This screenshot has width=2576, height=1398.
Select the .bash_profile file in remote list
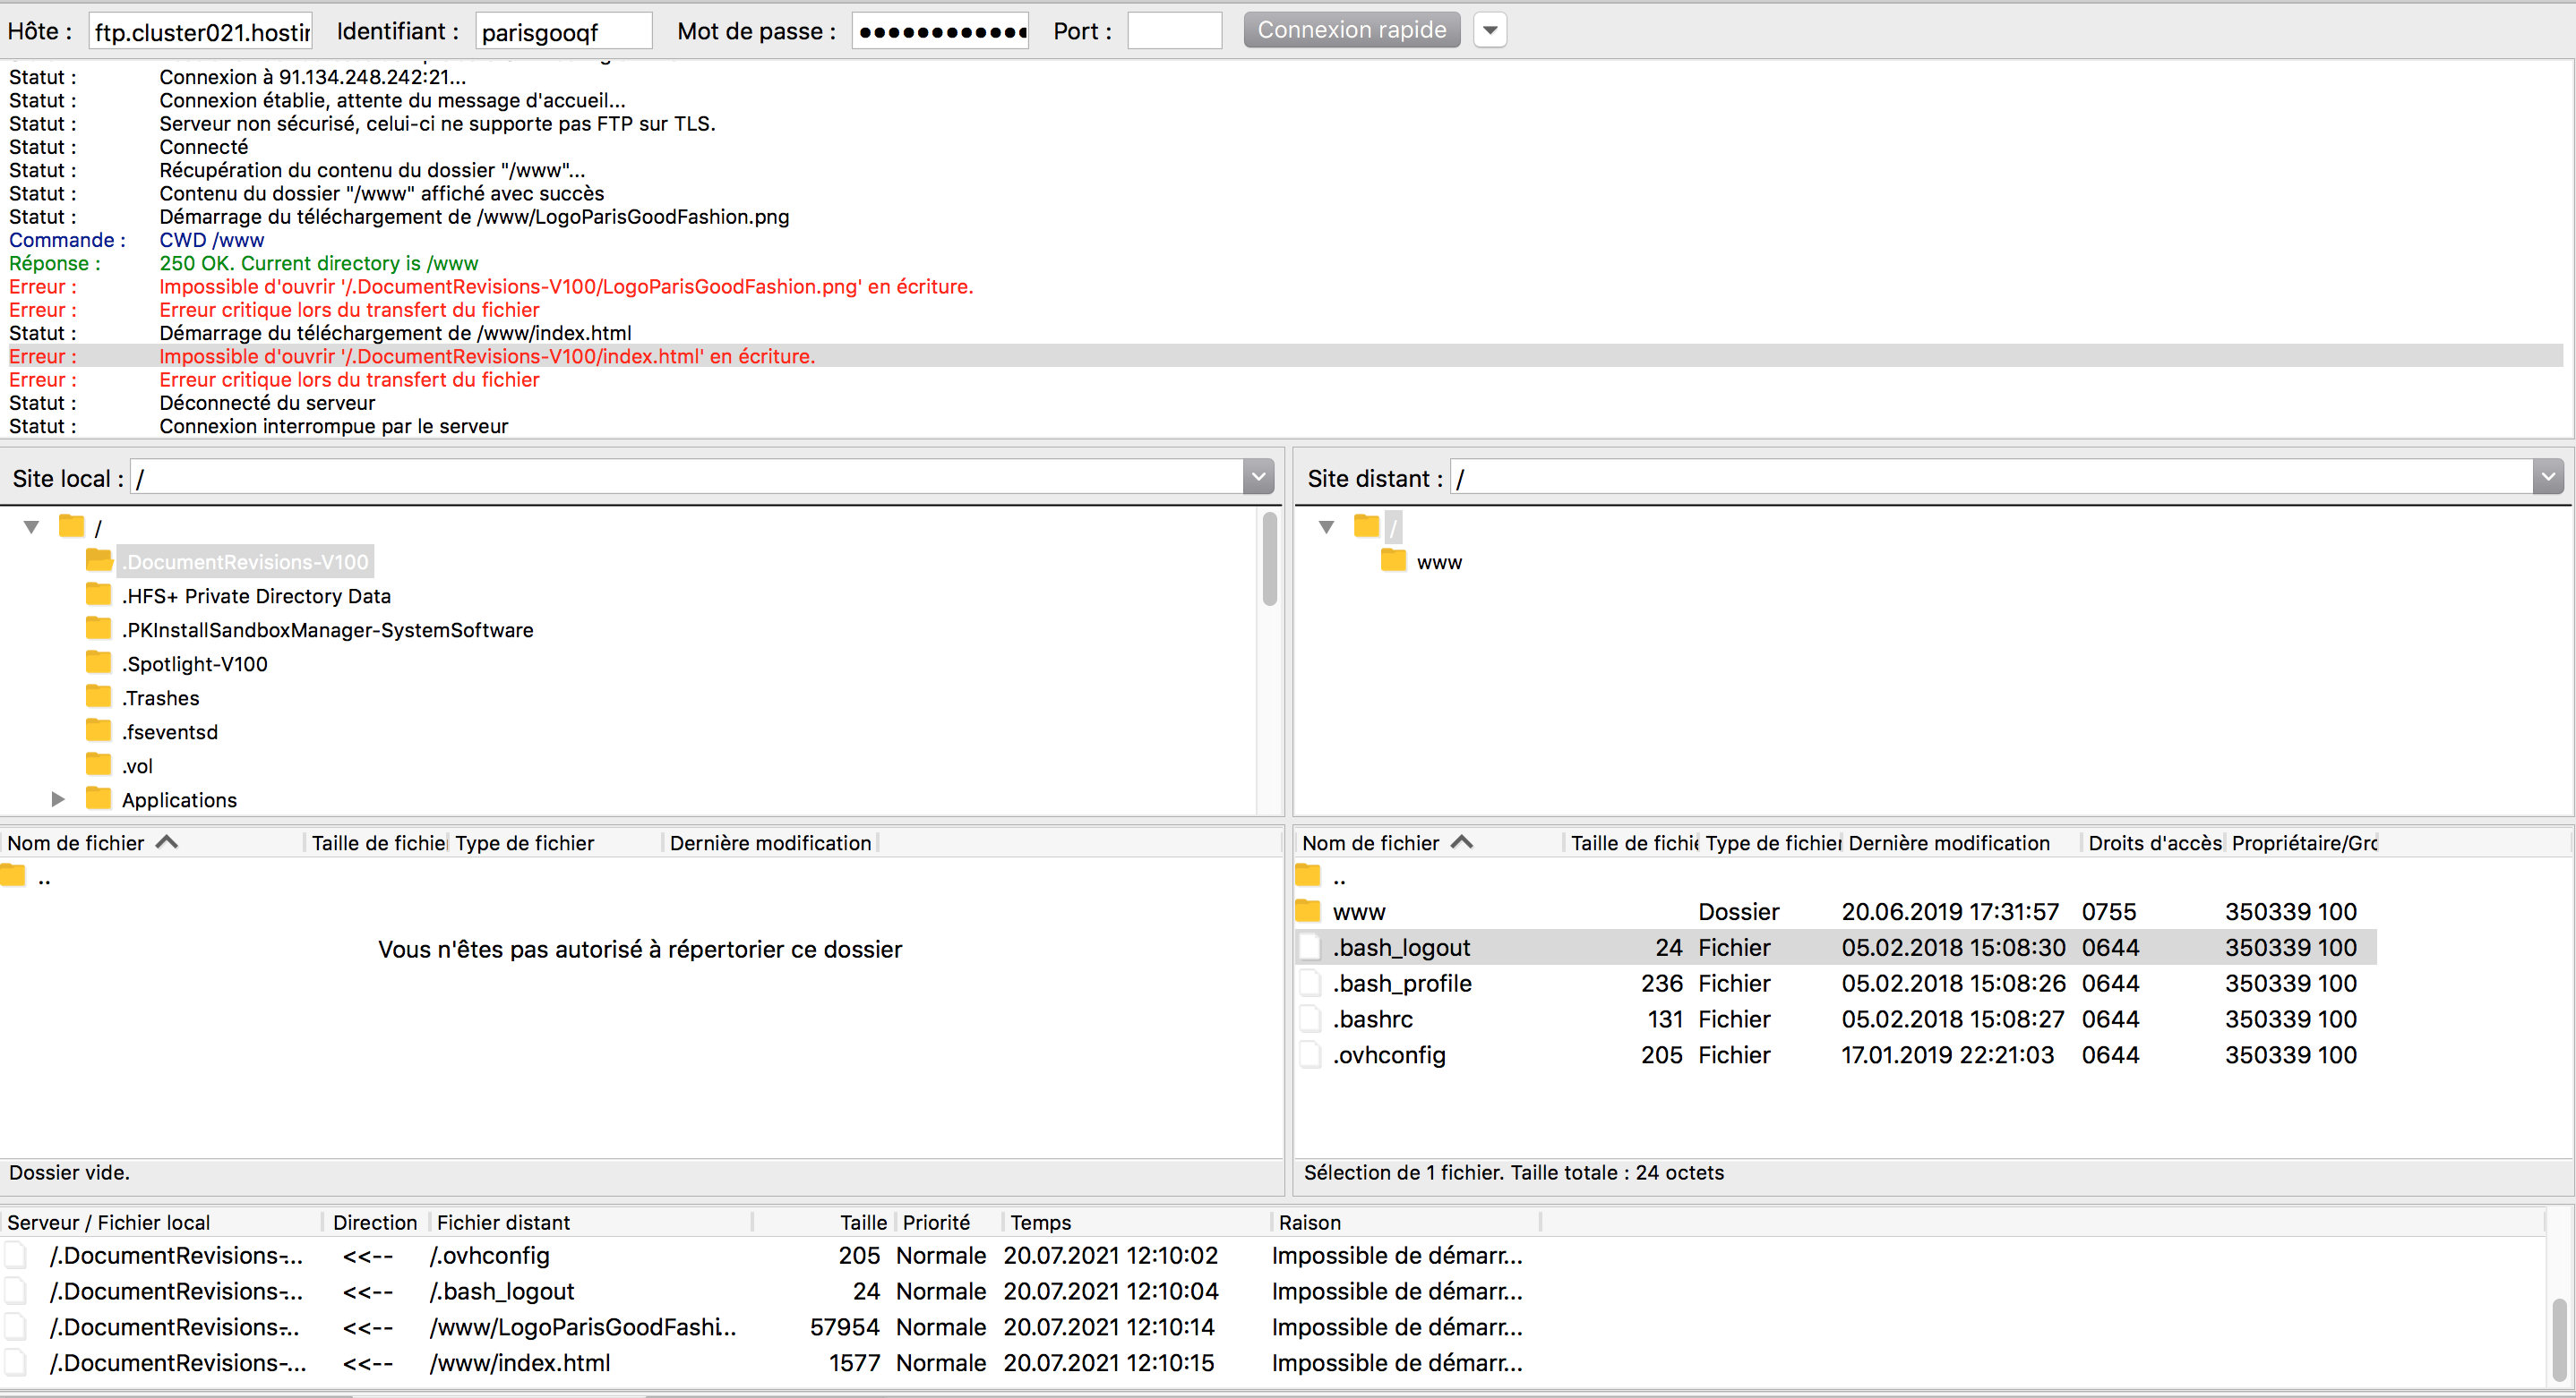1401,984
